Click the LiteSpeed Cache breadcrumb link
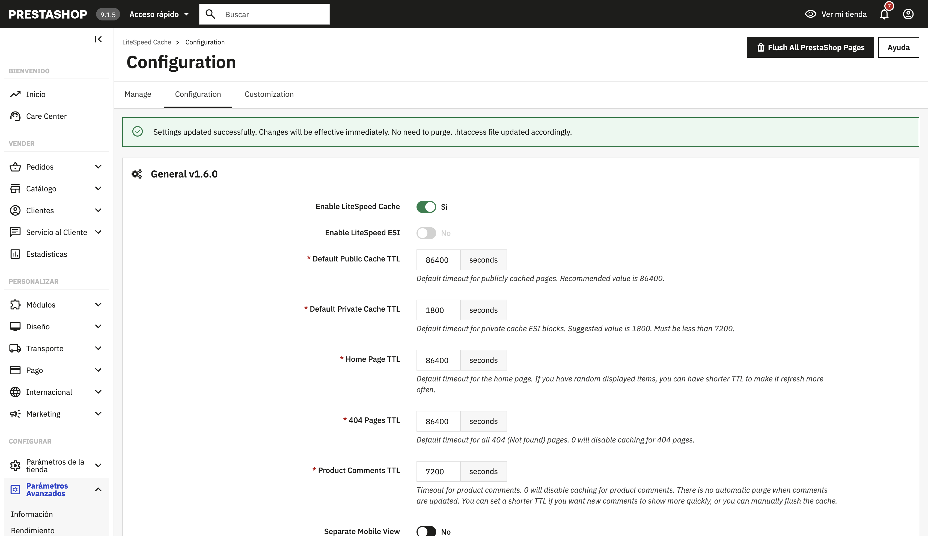Screen dimensions: 928x536 147,42
